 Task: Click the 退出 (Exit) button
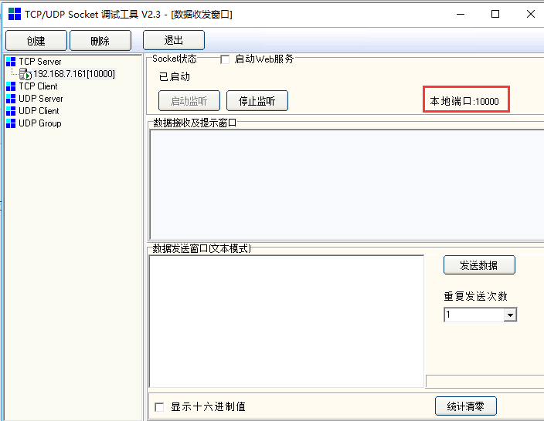pos(174,40)
